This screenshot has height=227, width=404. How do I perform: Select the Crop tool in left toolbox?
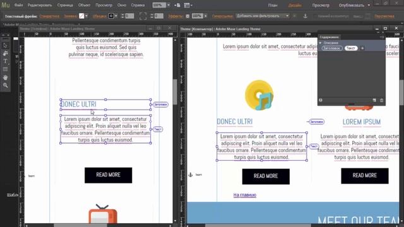click(5, 53)
